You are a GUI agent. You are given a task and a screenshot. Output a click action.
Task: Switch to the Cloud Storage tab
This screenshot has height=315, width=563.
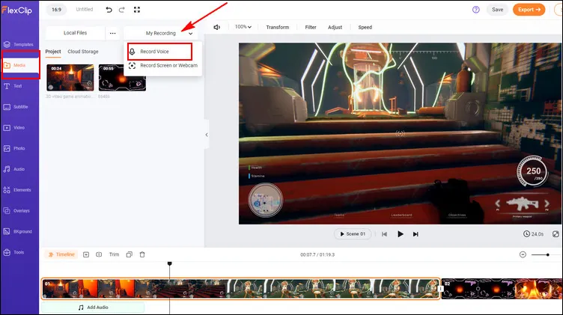point(83,52)
